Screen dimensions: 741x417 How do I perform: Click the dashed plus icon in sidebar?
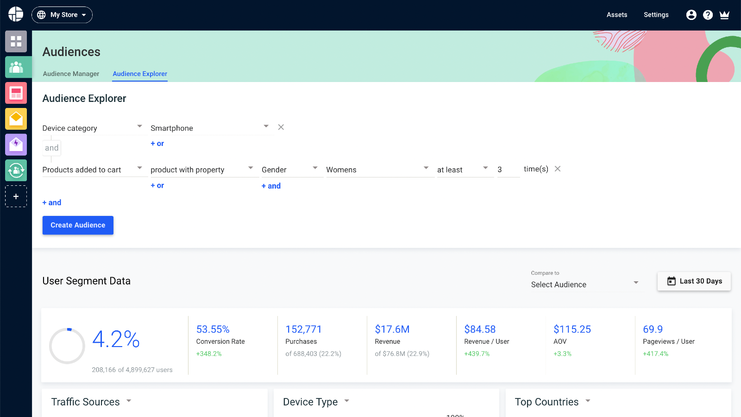[x=16, y=196]
